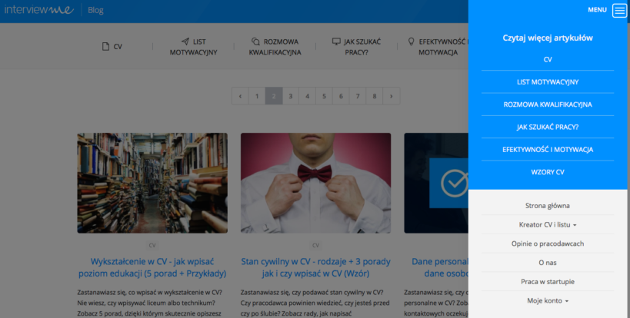The width and height of the screenshot is (630, 318).
Task: Open article Stan cywilny w CV title
Action: coord(316,267)
